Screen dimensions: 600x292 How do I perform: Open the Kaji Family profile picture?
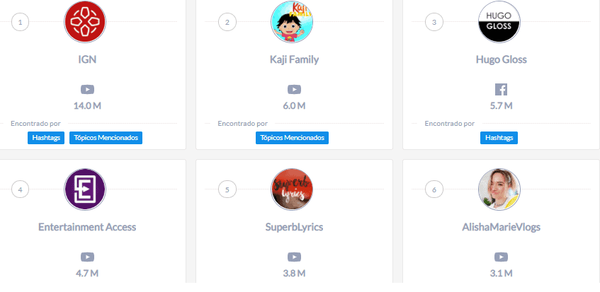[x=292, y=22]
